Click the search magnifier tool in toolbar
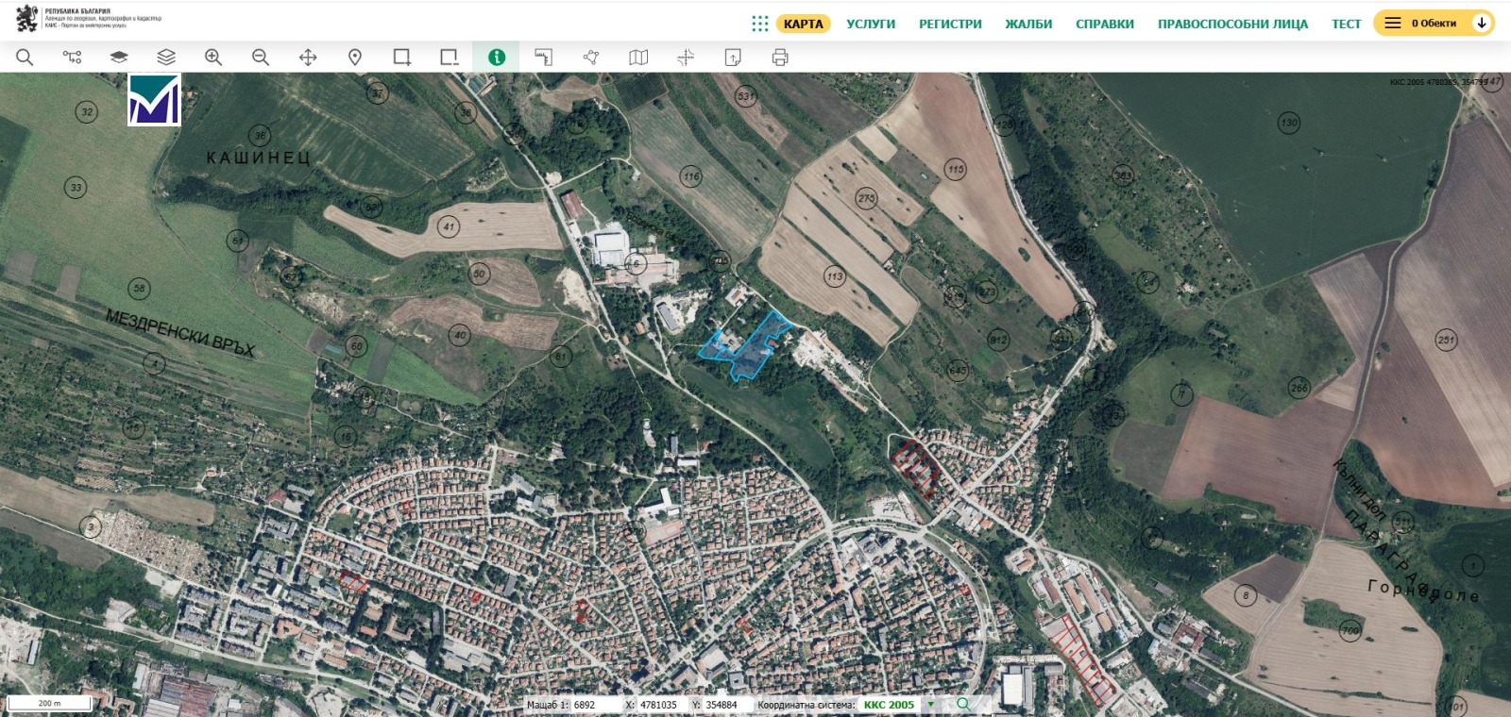The height and width of the screenshot is (717, 1511). pyautogui.click(x=25, y=58)
